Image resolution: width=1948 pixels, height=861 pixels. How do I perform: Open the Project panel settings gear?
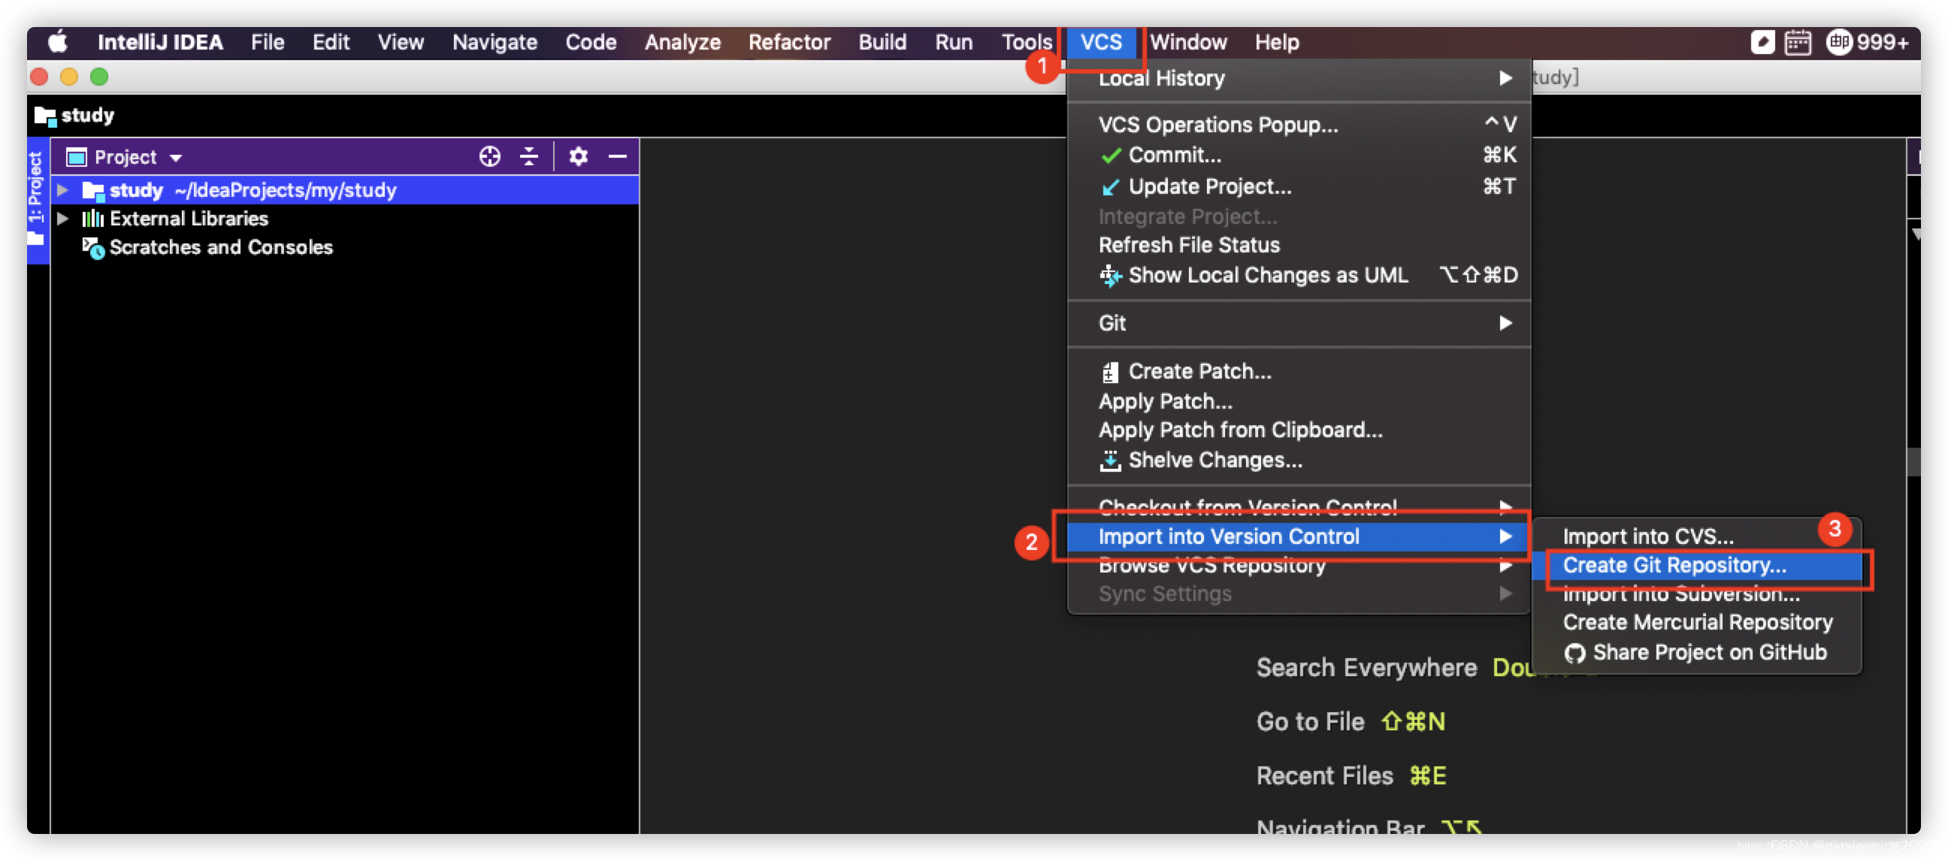tap(579, 156)
